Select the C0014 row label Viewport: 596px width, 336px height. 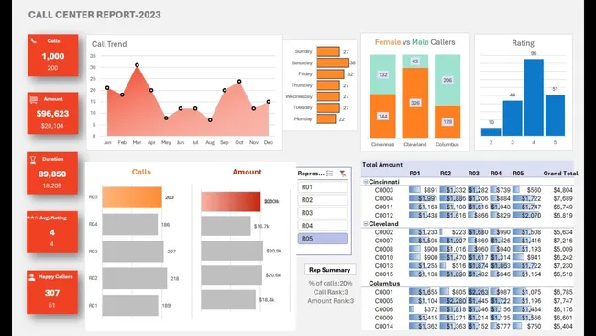tap(384, 326)
